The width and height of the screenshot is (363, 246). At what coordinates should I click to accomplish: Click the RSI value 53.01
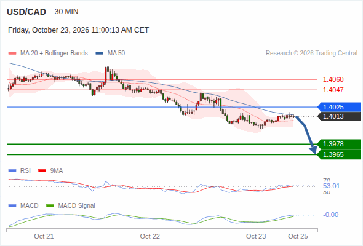(331, 186)
